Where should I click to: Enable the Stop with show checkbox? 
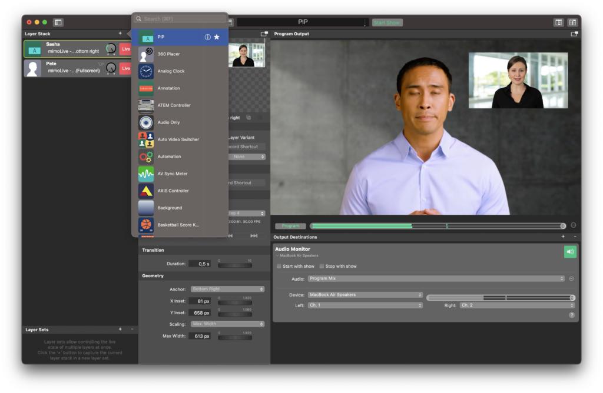[x=322, y=267]
